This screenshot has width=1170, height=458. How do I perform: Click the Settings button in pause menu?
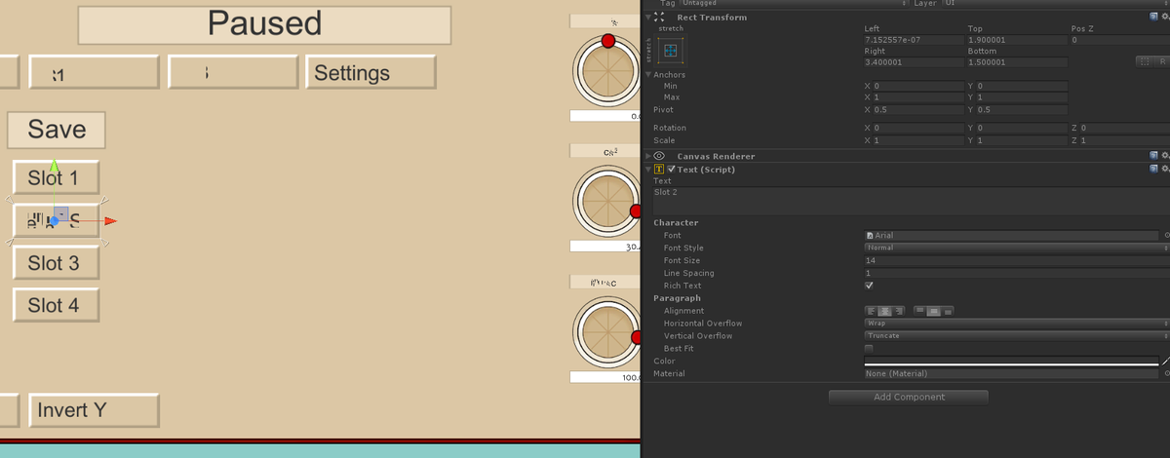click(x=370, y=73)
